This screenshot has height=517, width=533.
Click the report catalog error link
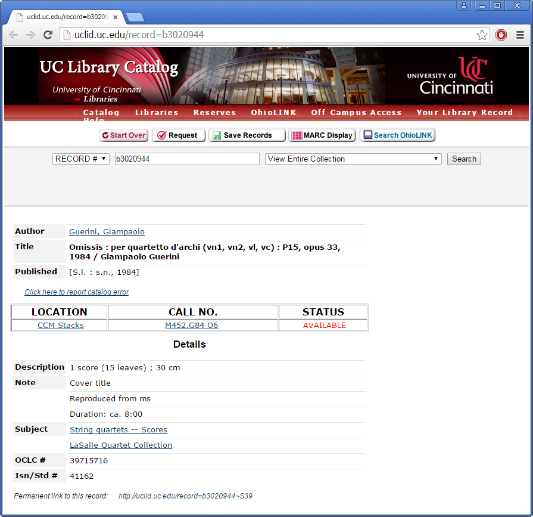tap(77, 292)
